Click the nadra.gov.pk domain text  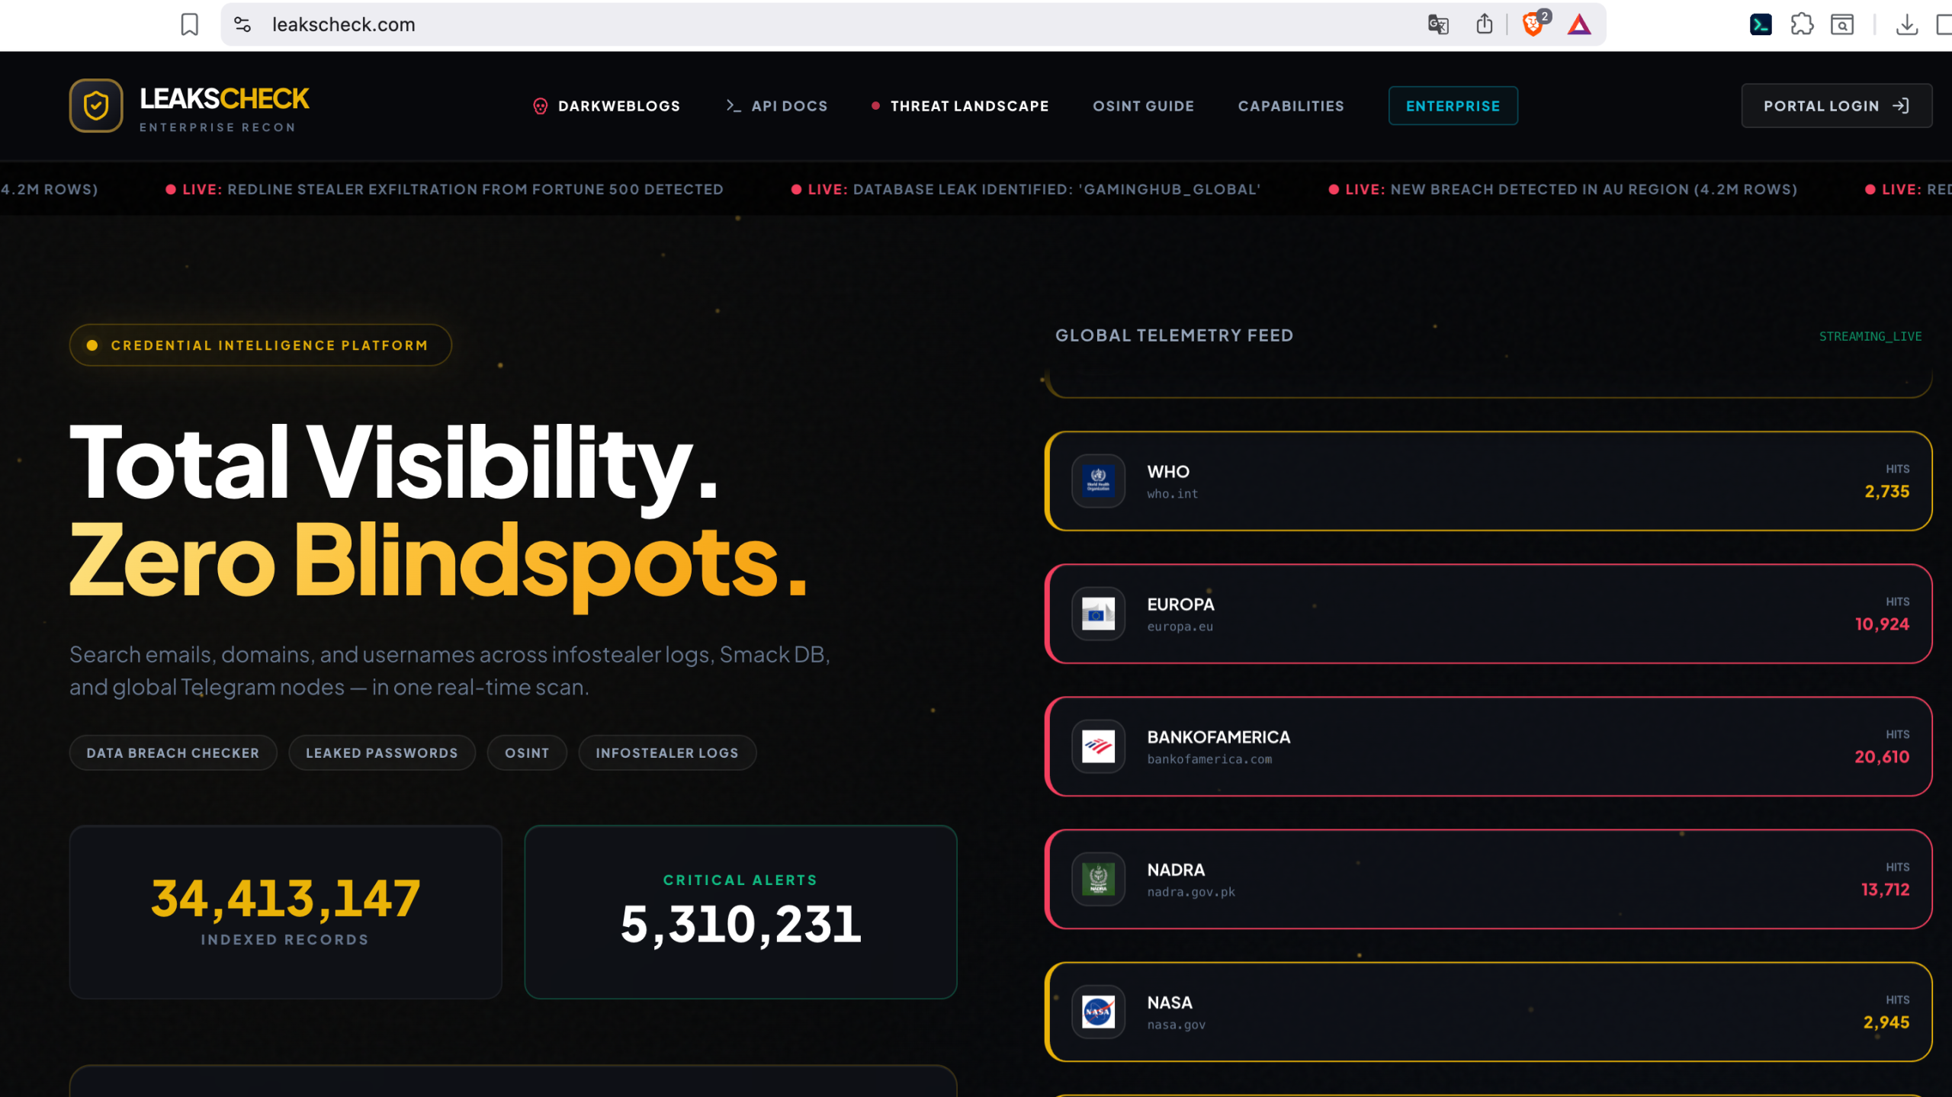(x=1191, y=892)
